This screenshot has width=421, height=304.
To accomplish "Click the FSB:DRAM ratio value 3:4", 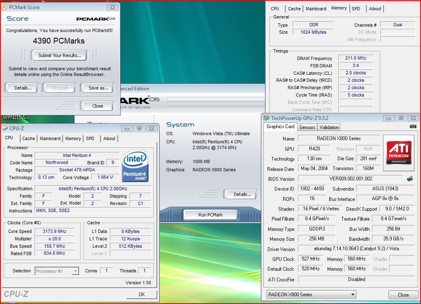I will pos(356,65).
